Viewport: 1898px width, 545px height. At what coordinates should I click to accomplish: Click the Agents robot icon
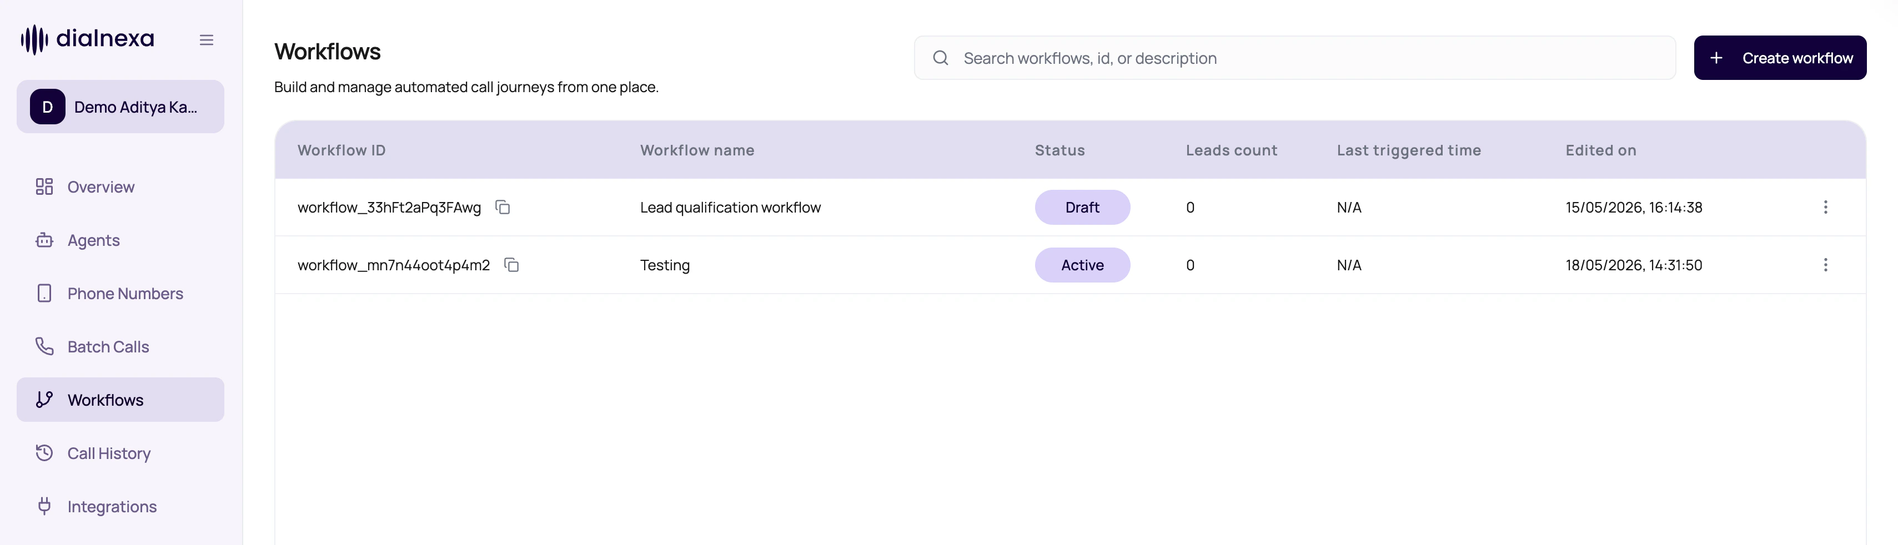(44, 240)
